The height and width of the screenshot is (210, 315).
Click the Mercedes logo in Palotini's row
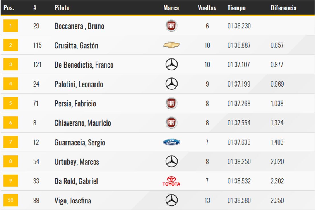click(x=172, y=84)
